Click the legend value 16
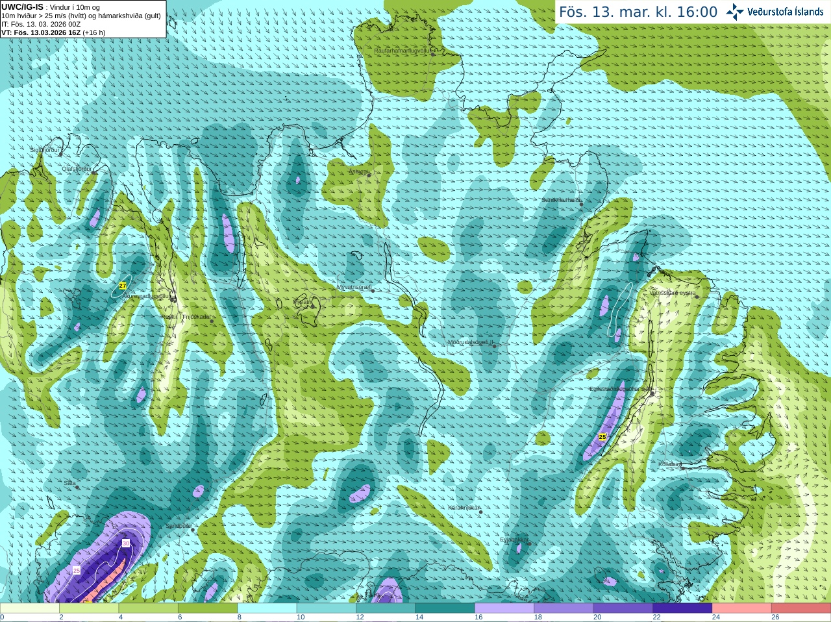Image resolution: width=831 pixels, height=622 pixels. click(478, 617)
